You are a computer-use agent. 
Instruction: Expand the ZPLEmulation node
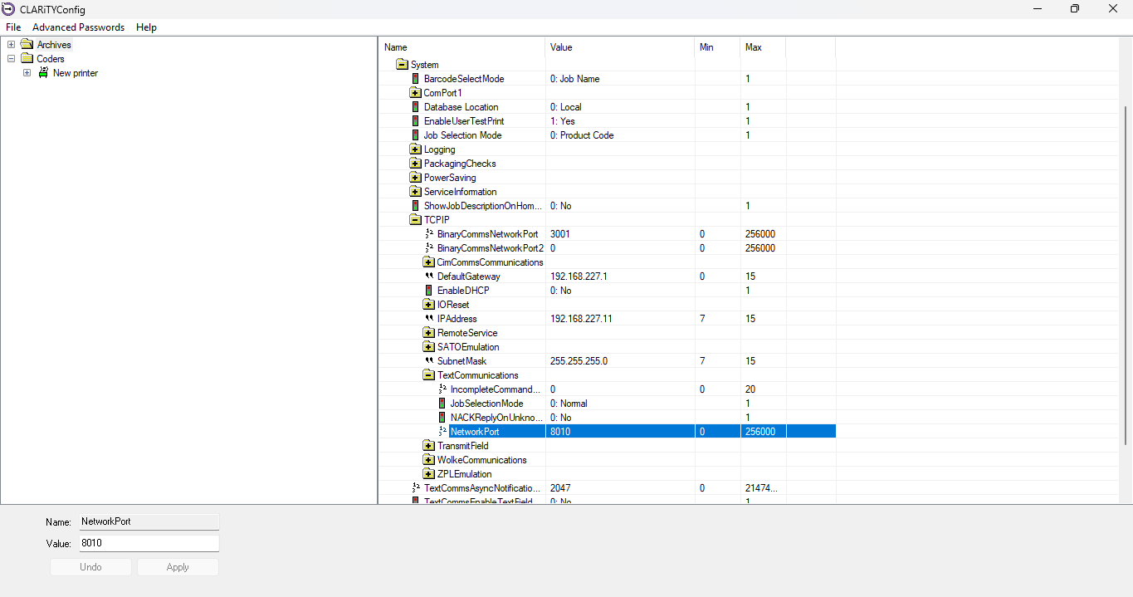[428, 474]
